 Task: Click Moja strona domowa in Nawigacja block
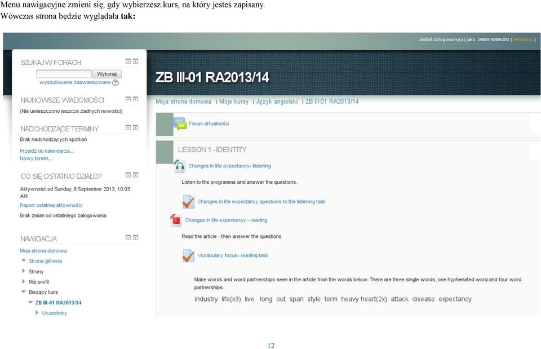43,251
